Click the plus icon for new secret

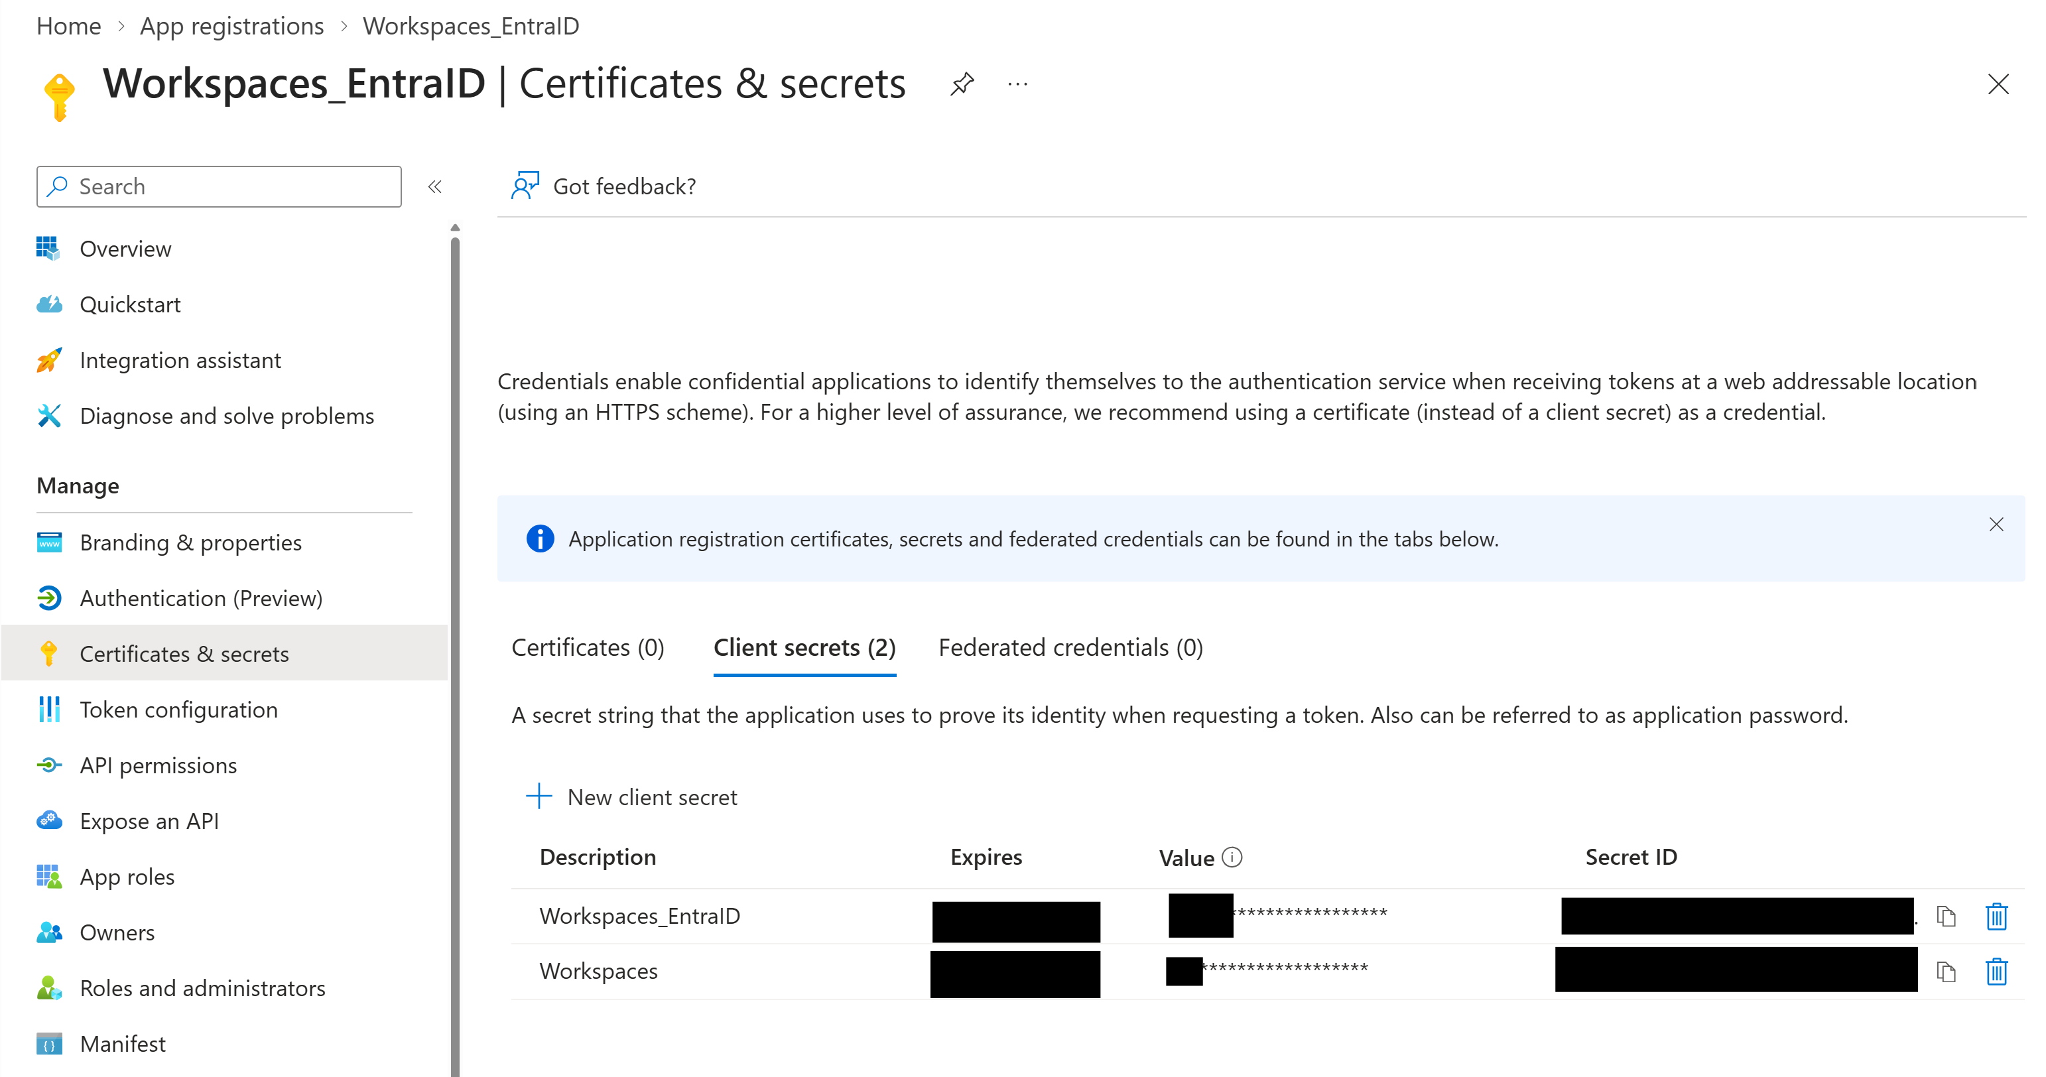pyautogui.click(x=539, y=796)
